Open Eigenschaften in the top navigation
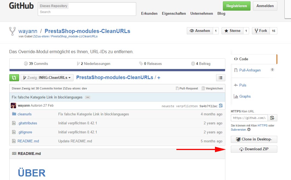This screenshot has width=291, height=180. [174, 14]
